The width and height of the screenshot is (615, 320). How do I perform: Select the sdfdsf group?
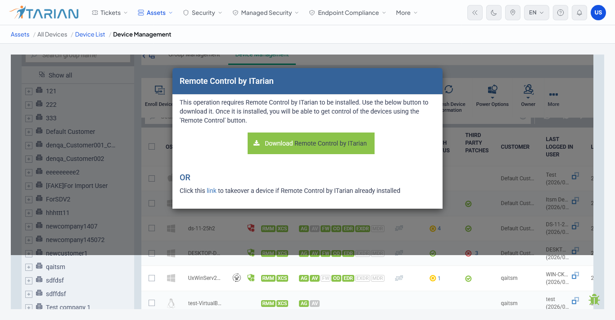click(x=55, y=280)
